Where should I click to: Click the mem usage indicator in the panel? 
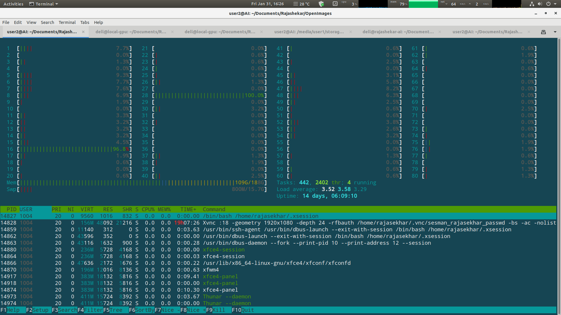pos(399,4)
